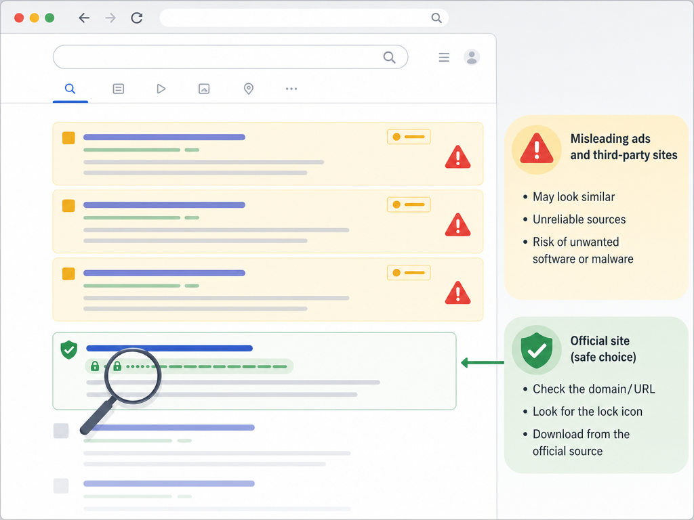Submit search using the search box magnifier
The width and height of the screenshot is (694, 520).
pyautogui.click(x=390, y=57)
